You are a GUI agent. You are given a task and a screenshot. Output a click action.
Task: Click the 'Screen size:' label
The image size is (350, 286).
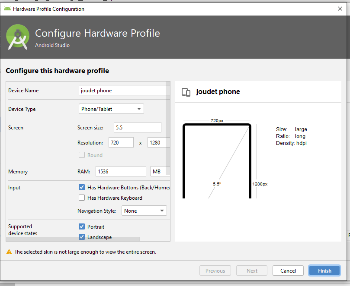coord(90,128)
